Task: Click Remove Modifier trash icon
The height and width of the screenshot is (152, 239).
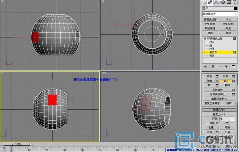Action: 226,67
